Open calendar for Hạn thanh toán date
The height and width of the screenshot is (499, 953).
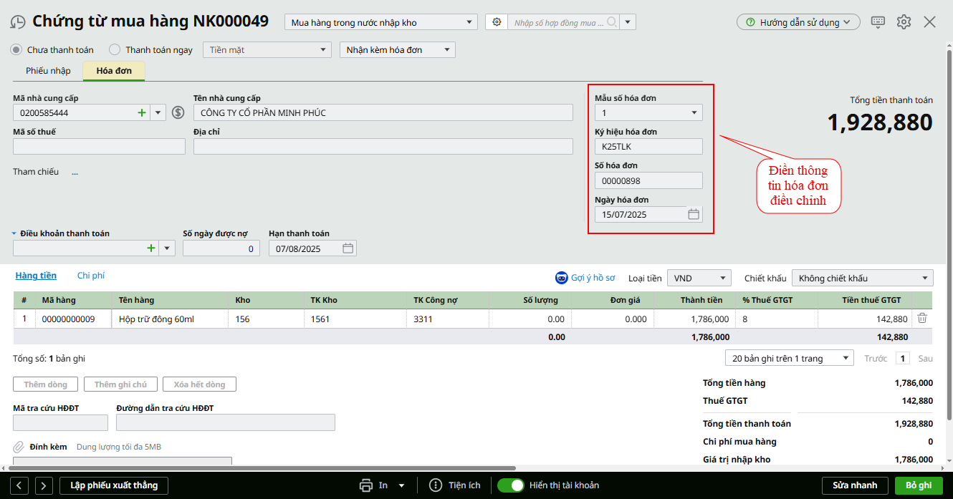[x=348, y=248]
